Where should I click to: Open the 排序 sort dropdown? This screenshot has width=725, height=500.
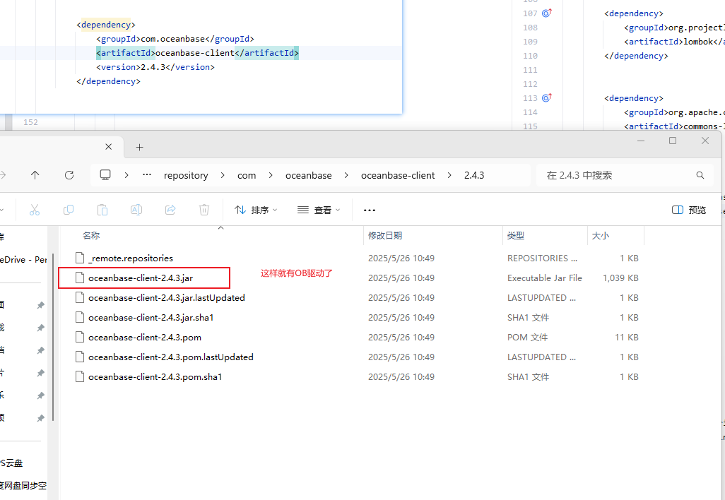tap(256, 210)
